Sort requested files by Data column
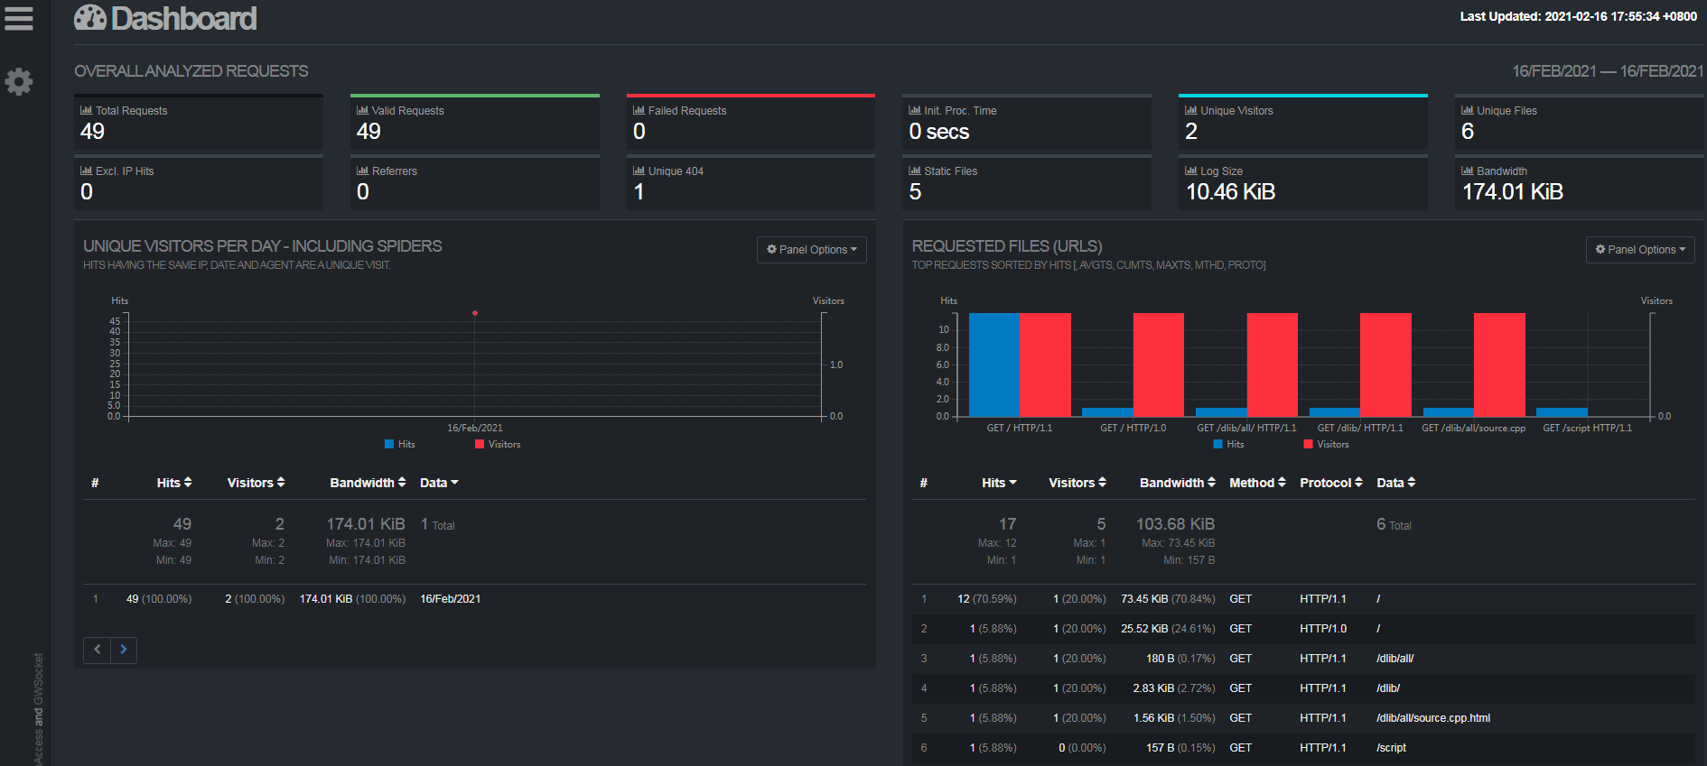Image resolution: width=1707 pixels, height=766 pixels. [x=1396, y=483]
